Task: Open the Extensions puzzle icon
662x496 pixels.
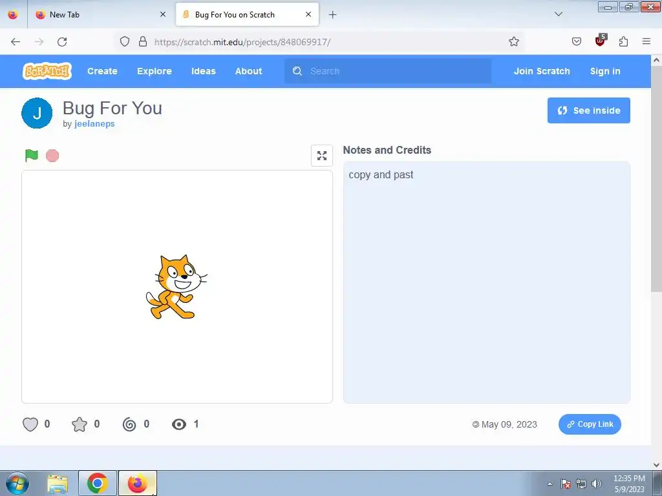Action: tap(623, 41)
